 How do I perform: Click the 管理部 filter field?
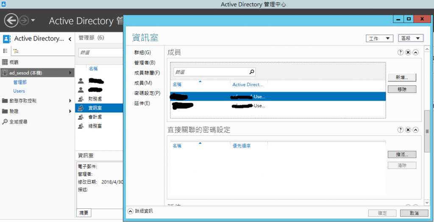101,53
